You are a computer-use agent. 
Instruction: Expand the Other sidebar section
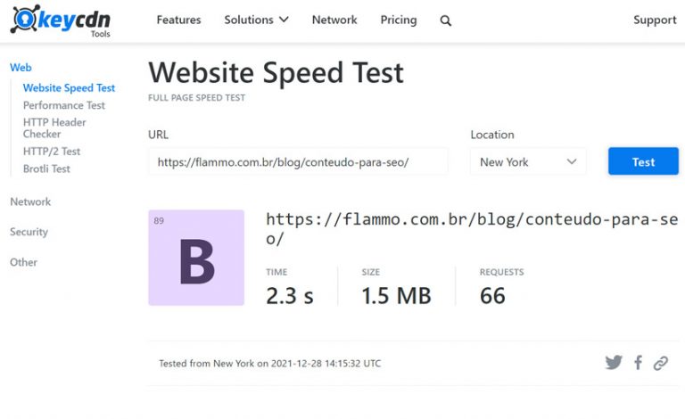pyautogui.click(x=23, y=262)
